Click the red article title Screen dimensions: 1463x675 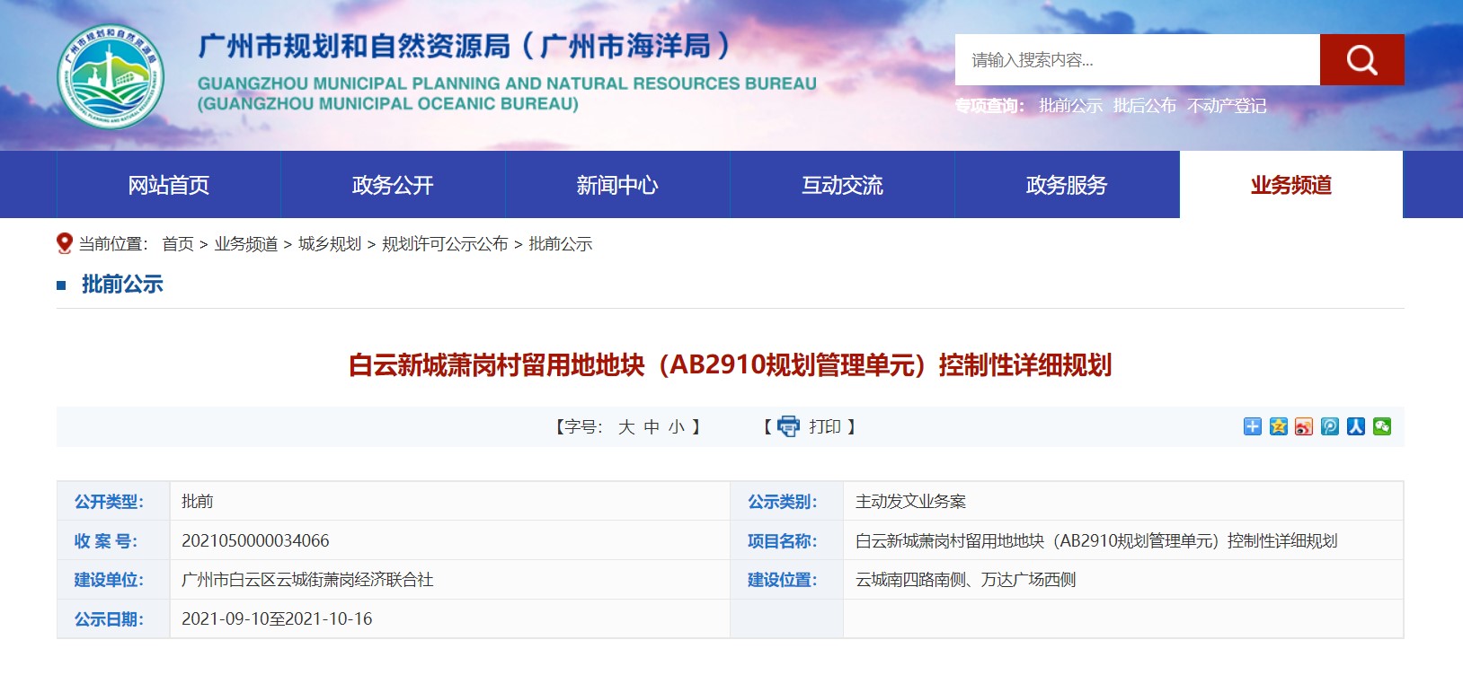coord(731,365)
